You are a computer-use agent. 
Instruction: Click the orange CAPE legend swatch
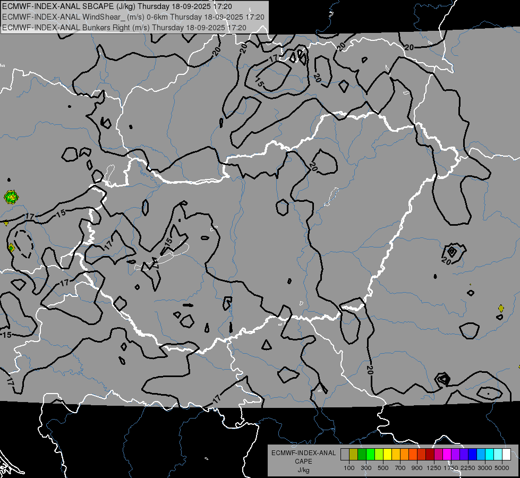[405, 455]
